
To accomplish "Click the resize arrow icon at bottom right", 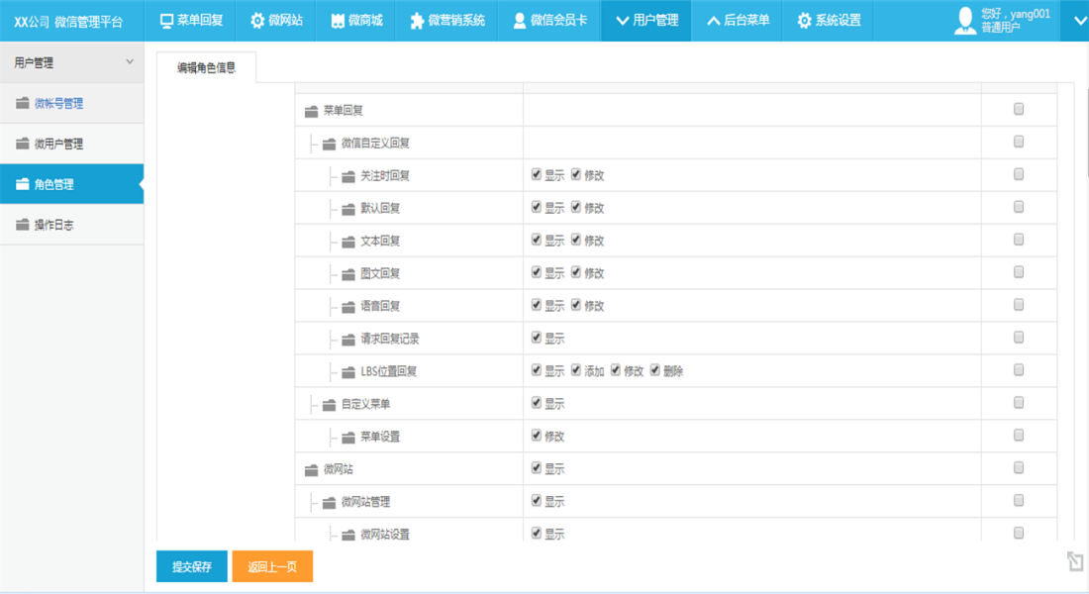I will click(x=1074, y=561).
